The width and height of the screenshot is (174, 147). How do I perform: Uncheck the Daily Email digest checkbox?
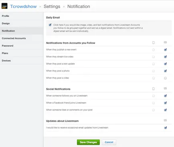[50, 25]
